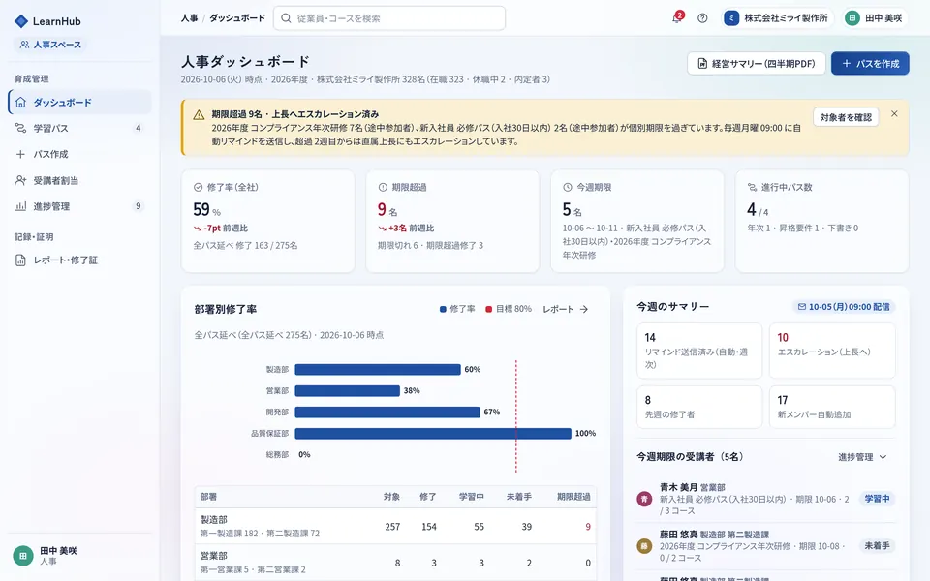Click the blue 修了率 legend swatch

click(x=443, y=309)
